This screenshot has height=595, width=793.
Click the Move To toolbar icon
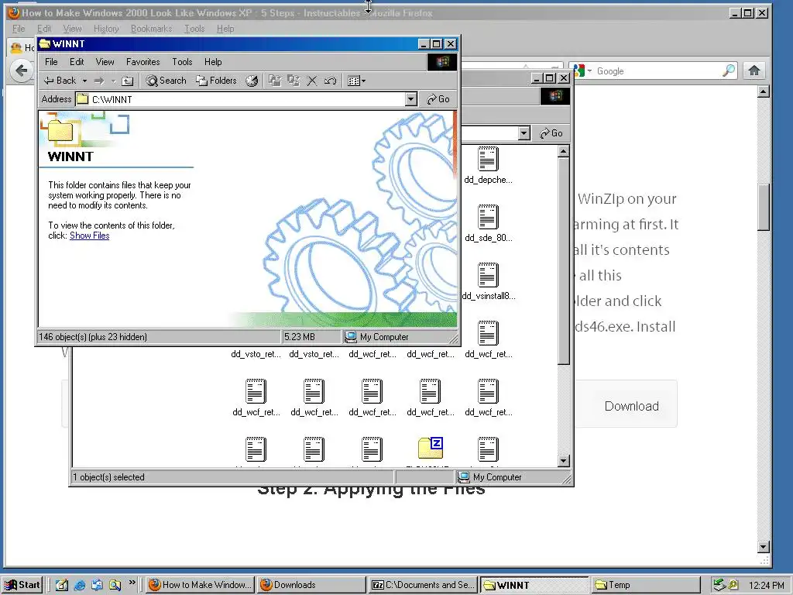(275, 81)
